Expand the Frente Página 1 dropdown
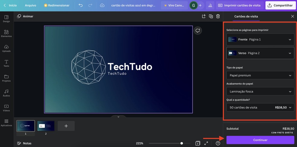The height and width of the screenshot is (147, 297). click(260, 39)
